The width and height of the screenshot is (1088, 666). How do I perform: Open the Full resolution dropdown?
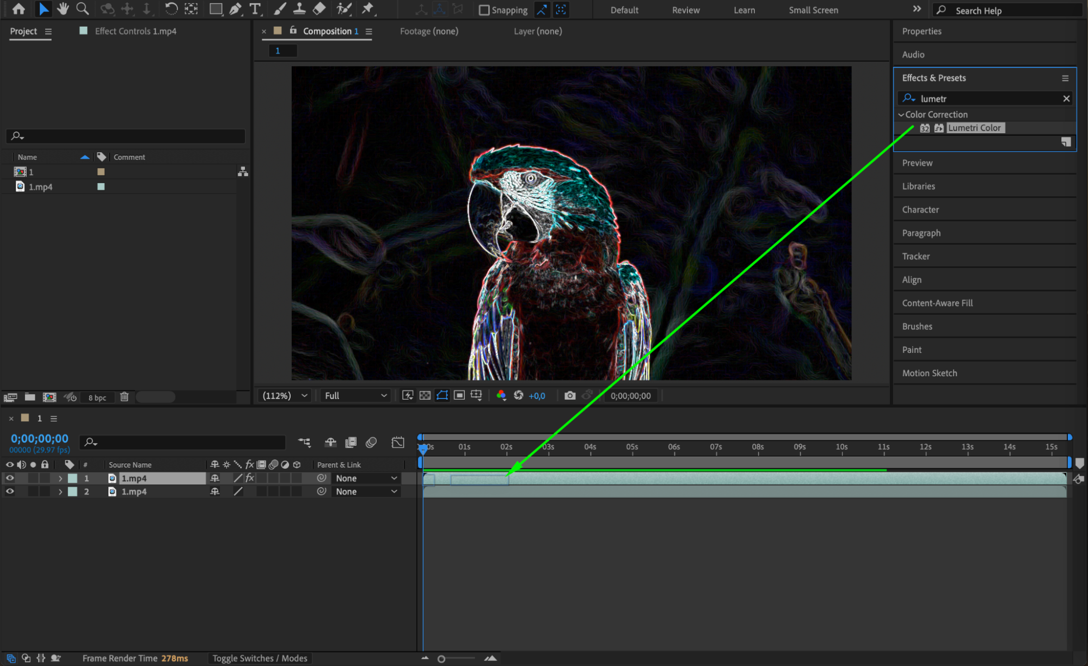click(x=355, y=396)
